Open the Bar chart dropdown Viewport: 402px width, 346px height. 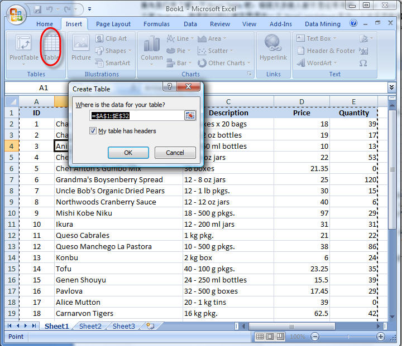tap(179, 63)
